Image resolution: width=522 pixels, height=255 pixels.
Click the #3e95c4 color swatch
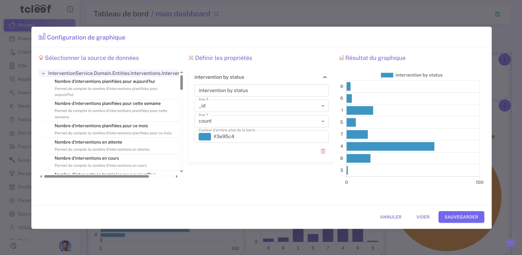[205, 136]
